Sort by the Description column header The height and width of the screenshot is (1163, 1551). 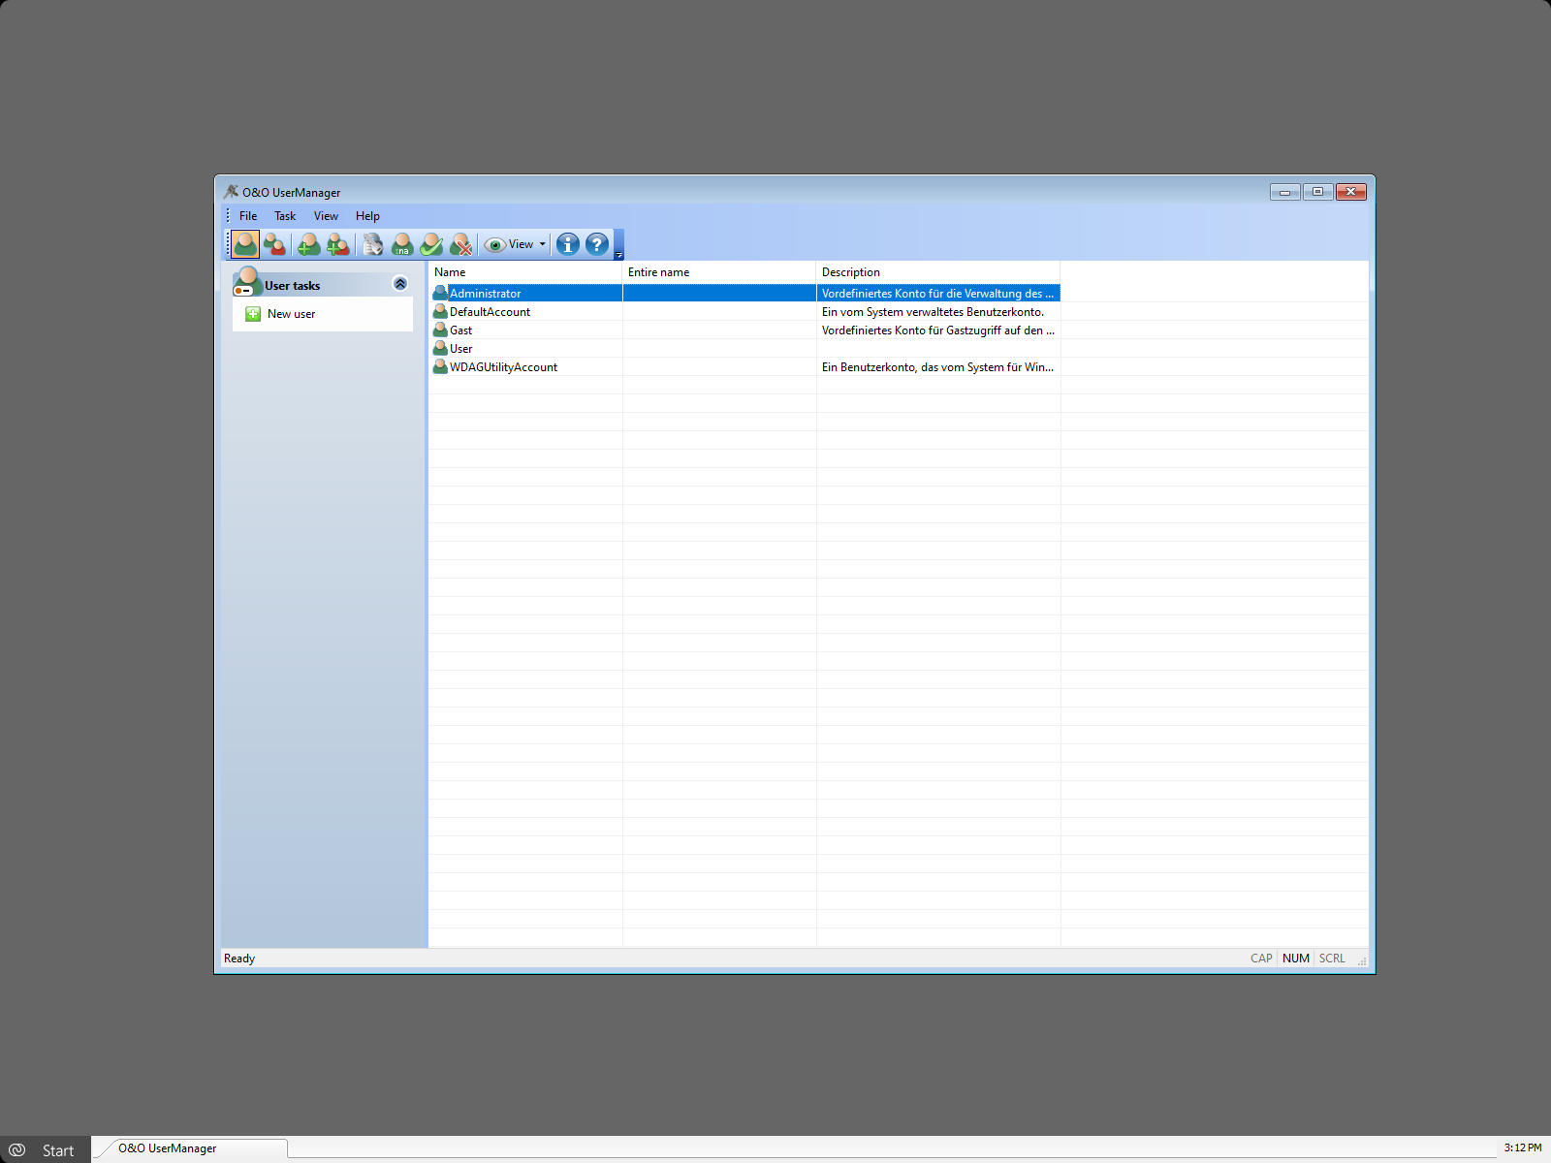coord(938,272)
